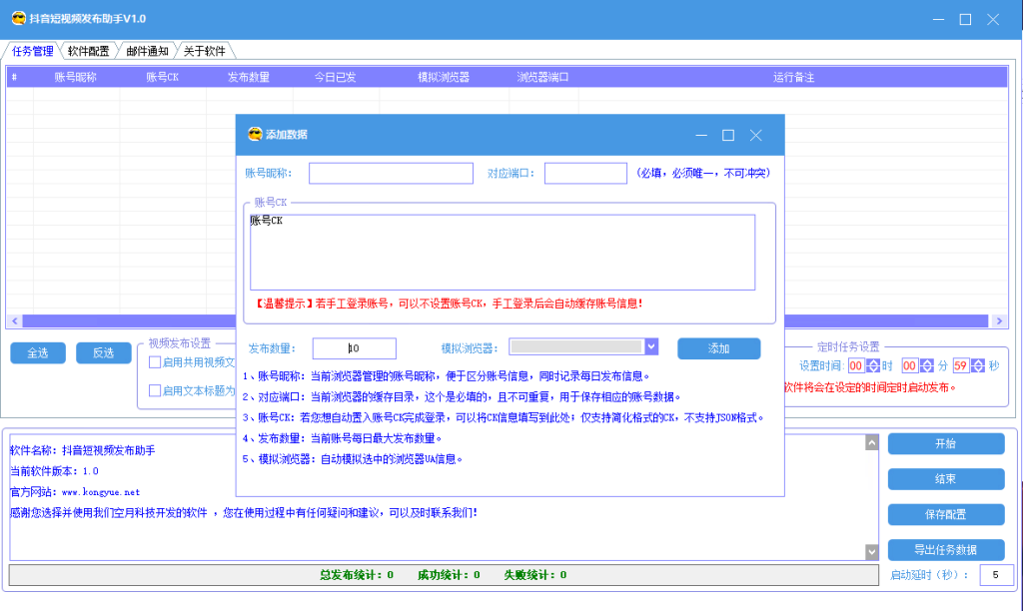Click the 对应端口 input field

pyautogui.click(x=585, y=174)
